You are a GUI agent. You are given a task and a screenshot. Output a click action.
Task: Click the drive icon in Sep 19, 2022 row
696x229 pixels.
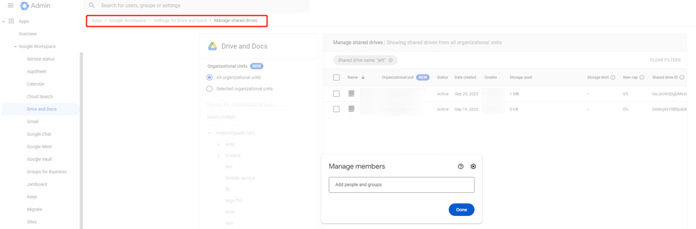351,109
